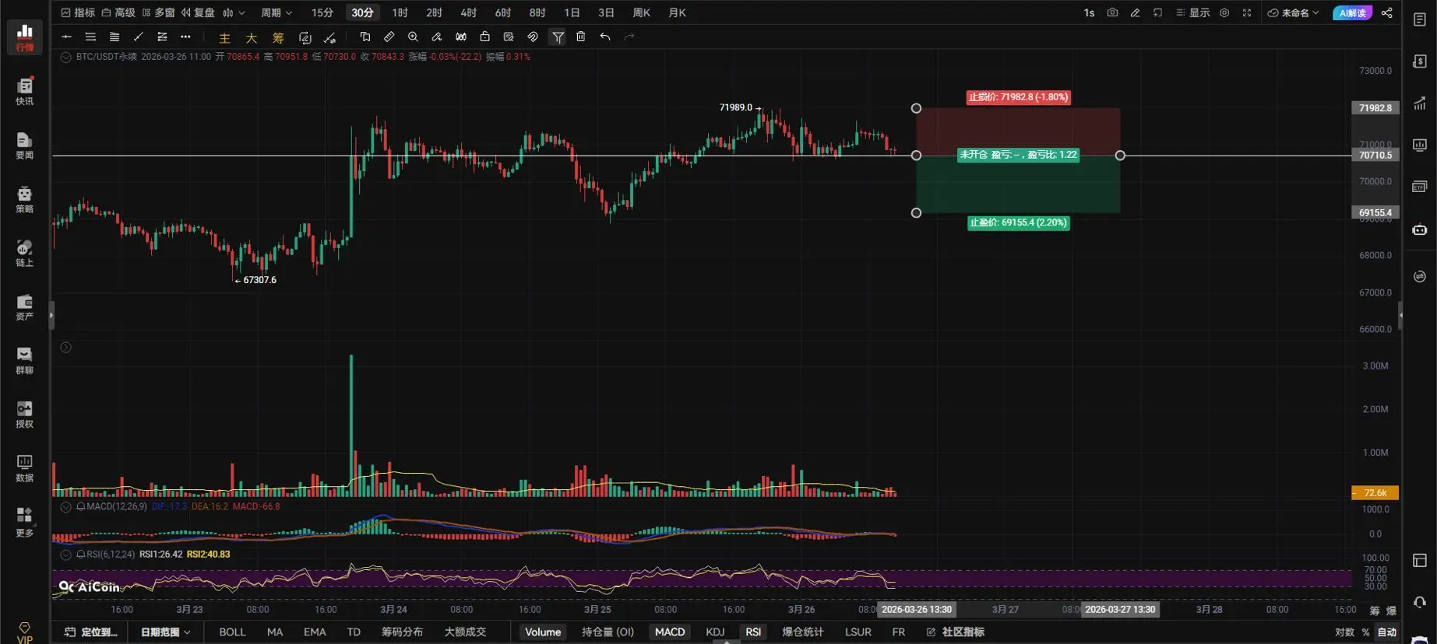This screenshot has width=1437, height=644.
Task: Switch to the 周K timeframe
Action: click(x=642, y=12)
